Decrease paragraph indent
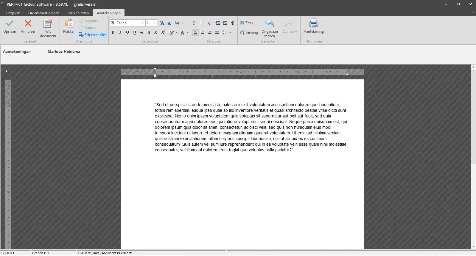Viewport: 476px width, 256px height. [217, 23]
